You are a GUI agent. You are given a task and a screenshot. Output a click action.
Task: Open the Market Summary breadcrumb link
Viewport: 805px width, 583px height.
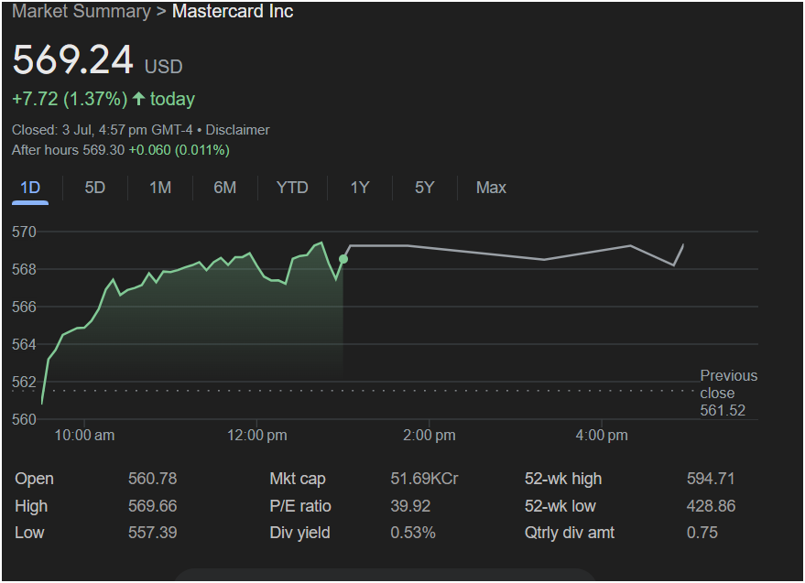[x=82, y=11]
